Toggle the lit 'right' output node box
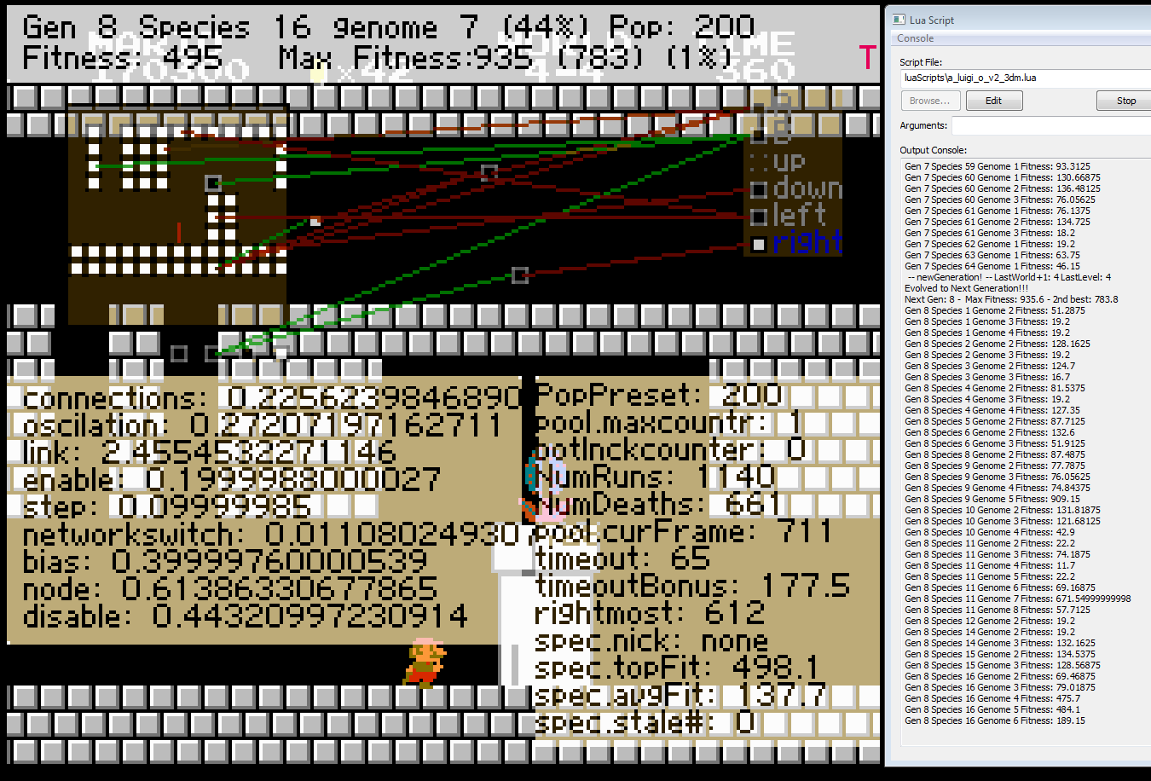The image size is (1151, 781). 758,245
